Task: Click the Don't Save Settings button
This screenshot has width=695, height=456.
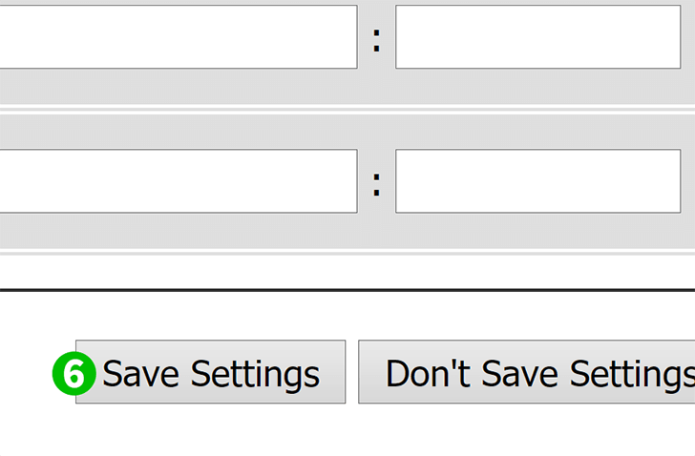Action: point(527,372)
